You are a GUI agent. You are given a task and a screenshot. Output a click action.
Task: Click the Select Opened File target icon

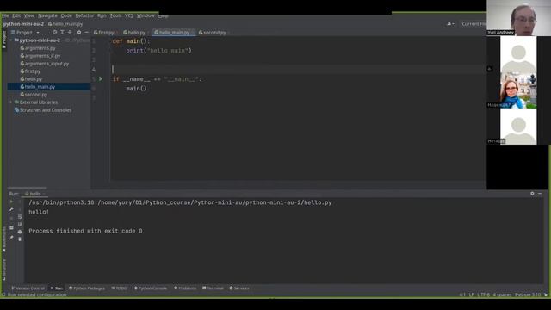[54, 33]
